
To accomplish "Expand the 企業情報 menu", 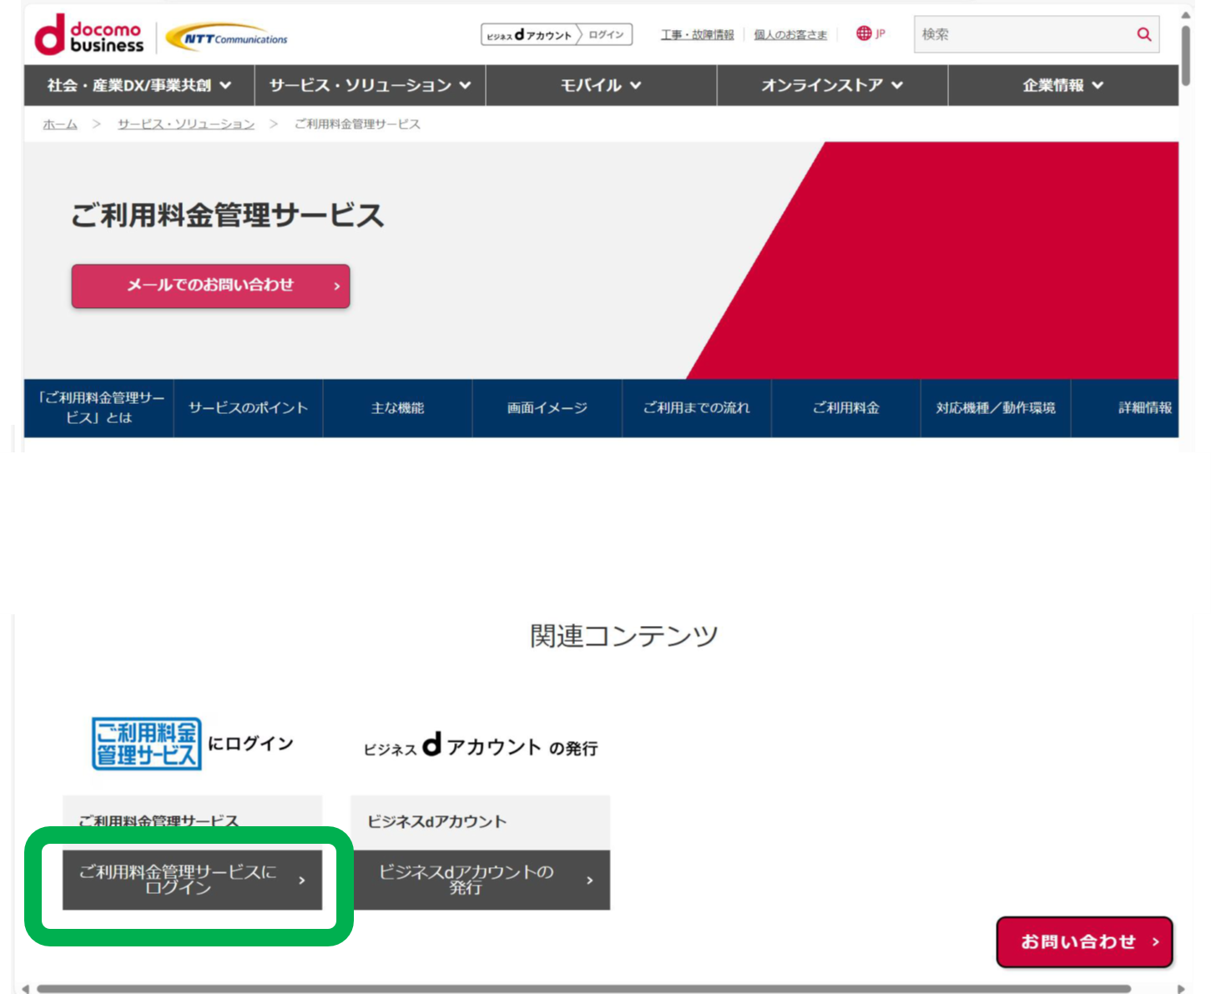I will [1063, 85].
